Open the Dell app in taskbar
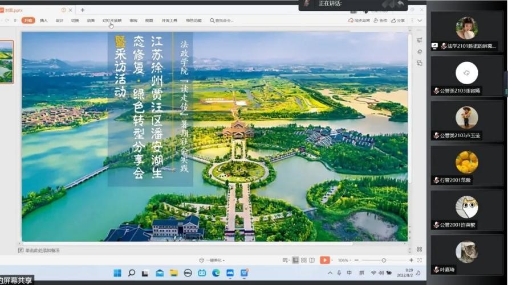This screenshot has width=508, height=285. (188, 273)
